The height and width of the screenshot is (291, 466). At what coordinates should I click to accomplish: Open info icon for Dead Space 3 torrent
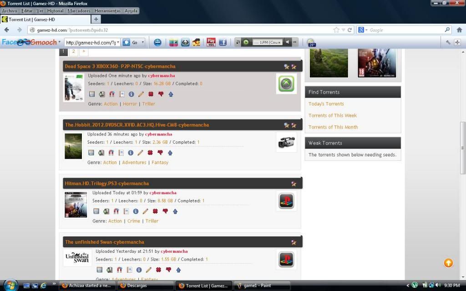tap(132, 94)
